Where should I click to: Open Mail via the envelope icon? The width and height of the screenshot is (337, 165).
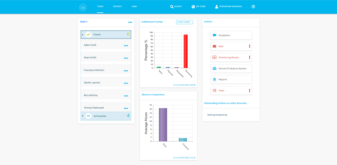click(x=214, y=46)
